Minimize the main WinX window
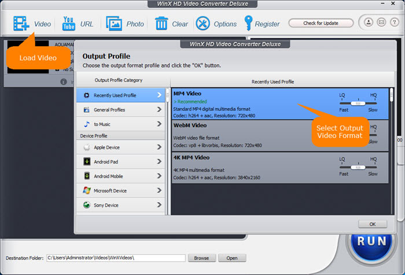 click(x=383, y=3)
